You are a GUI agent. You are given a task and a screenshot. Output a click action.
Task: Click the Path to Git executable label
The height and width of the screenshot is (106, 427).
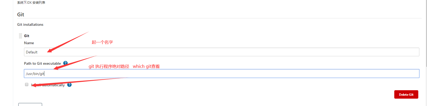(x=42, y=63)
